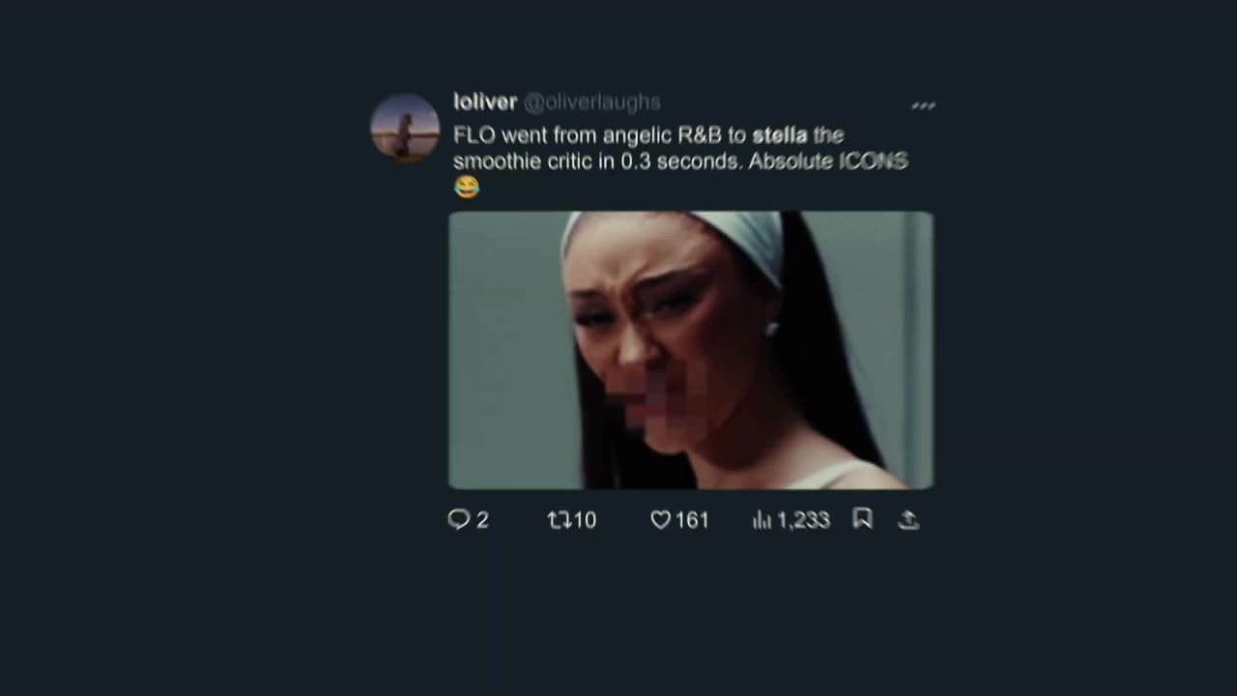This screenshot has height=696, width=1237.
Task: Click the share upload arrow icon
Action: click(x=908, y=520)
